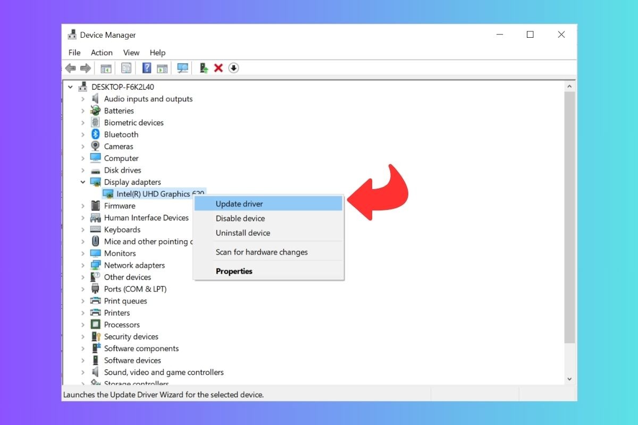Choose Disable device from the context menu
Image resolution: width=638 pixels, height=425 pixels.
[x=268, y=218]
